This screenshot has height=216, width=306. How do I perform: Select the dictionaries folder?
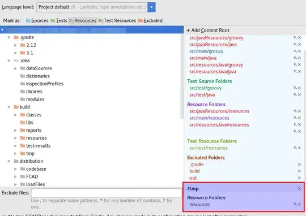[35, 76]
